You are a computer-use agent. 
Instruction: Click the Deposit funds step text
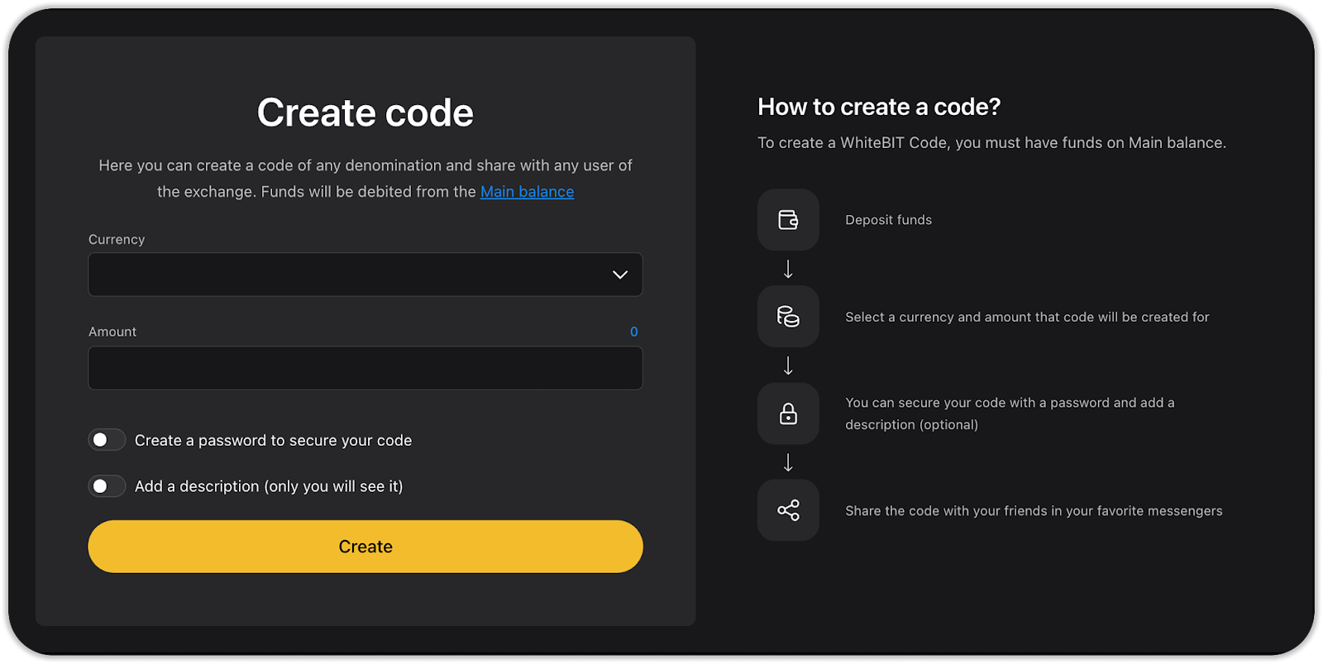[888, 220]
